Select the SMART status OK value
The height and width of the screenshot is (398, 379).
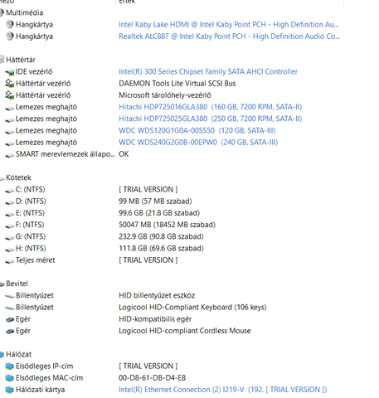coord(124,154)
